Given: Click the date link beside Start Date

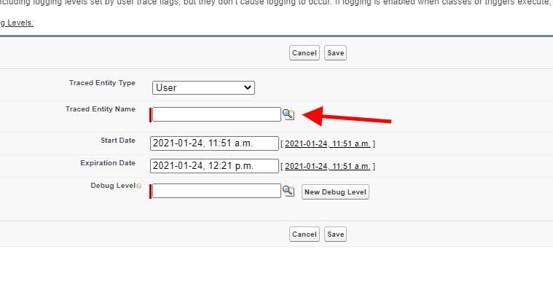Looking at the screenshot, I should tap(328, 143).
